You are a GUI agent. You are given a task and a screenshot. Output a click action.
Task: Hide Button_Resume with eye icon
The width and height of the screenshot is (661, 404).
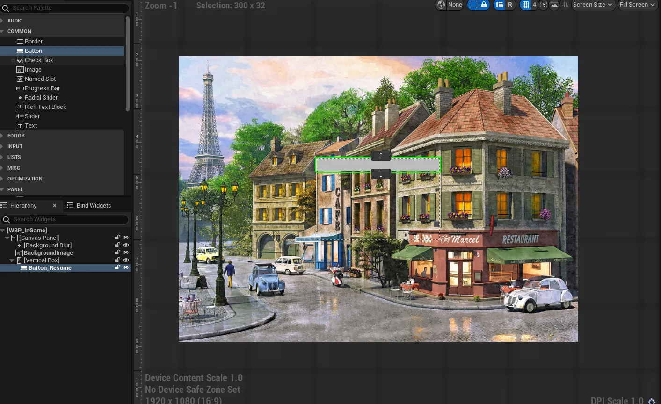click(126, 268)
